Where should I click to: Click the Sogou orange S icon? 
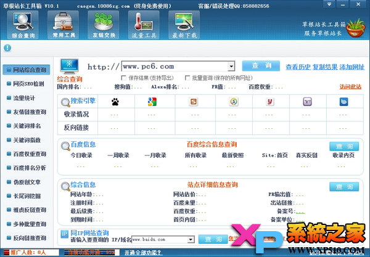point(194,102)
